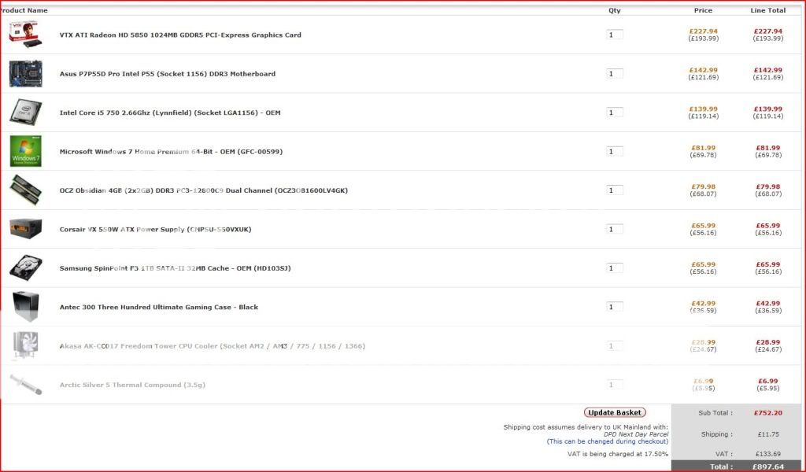Edit quantity field for Samsung SpinPoint F3
The image size is (806, 472).
point(615,268)
